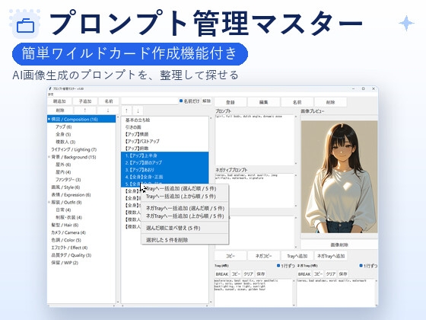Select 全身 (5) in the category tree
This screenshot has width=426, height=320.
(63, 134)
